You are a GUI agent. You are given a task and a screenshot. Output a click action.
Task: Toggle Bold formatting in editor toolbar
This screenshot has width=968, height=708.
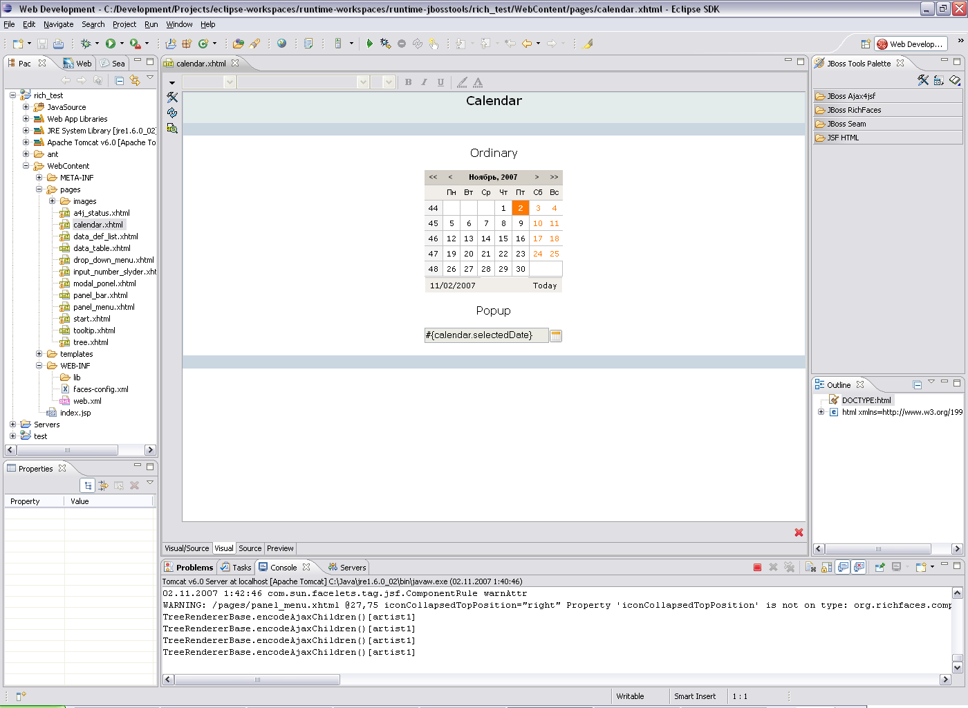pos(408,82)
